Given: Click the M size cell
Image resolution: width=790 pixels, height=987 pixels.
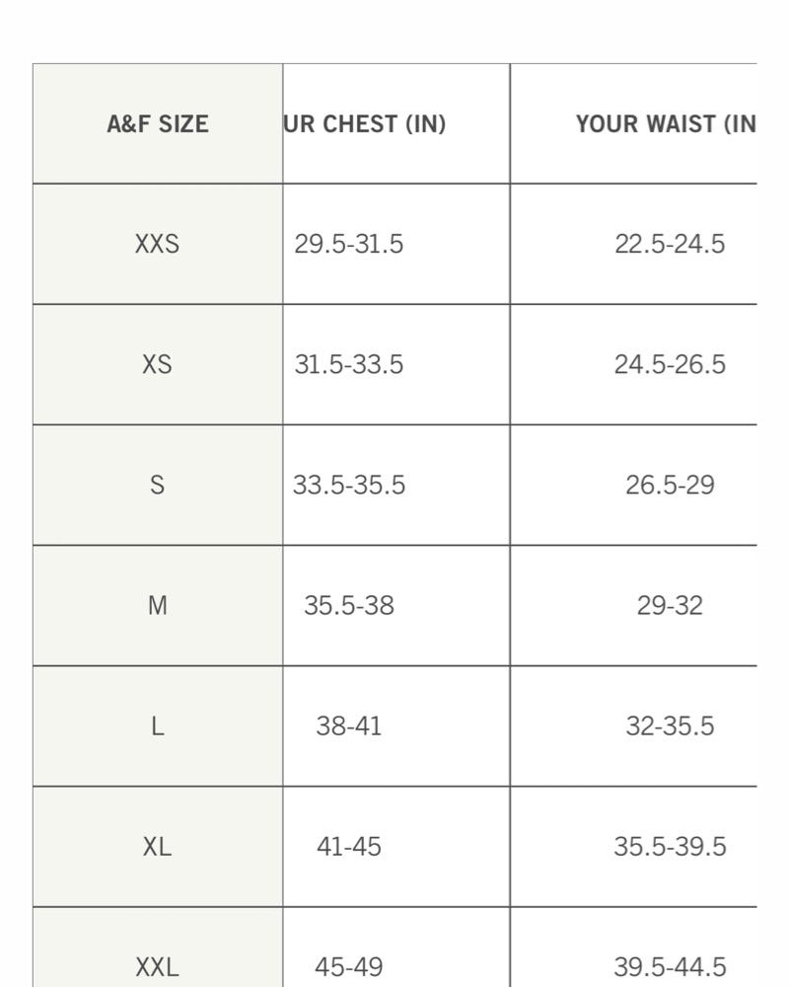Looking at the screenshot, I should [x=158, y=606].
